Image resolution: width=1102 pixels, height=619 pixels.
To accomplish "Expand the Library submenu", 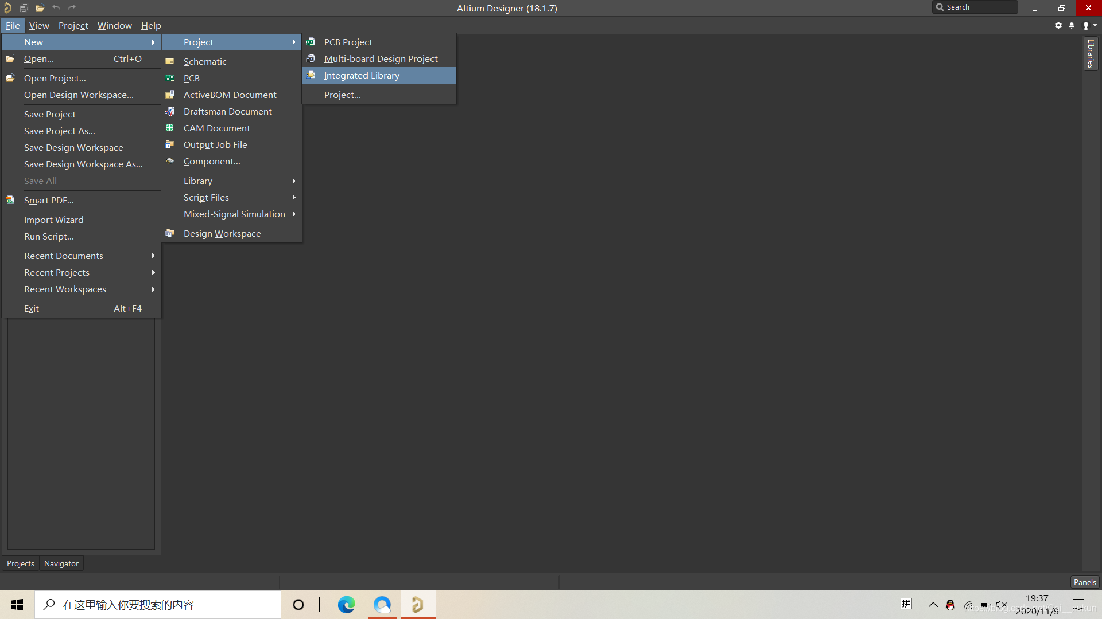I will (x=197, y=180).
